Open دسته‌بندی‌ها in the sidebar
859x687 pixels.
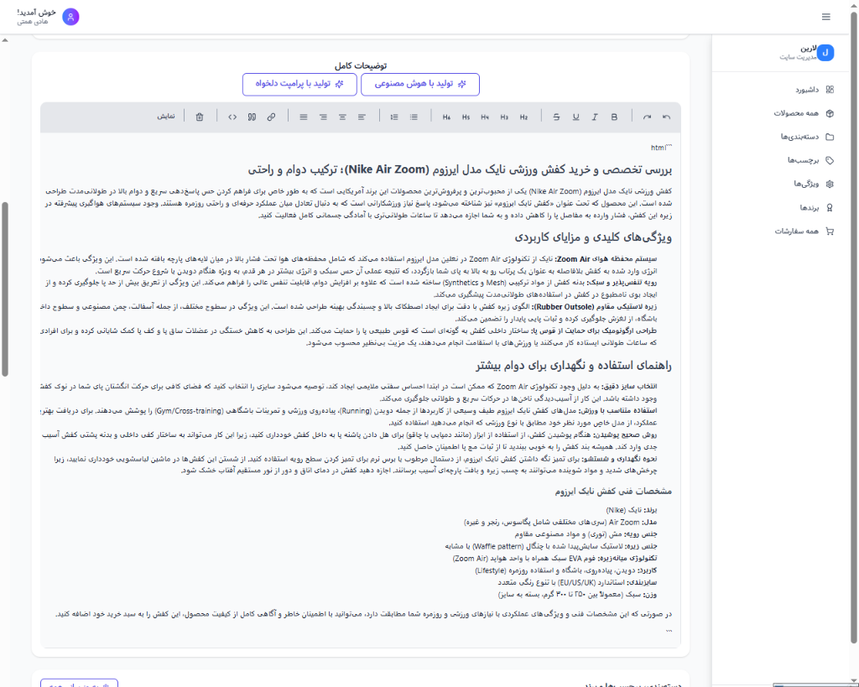tap(807, 137)
